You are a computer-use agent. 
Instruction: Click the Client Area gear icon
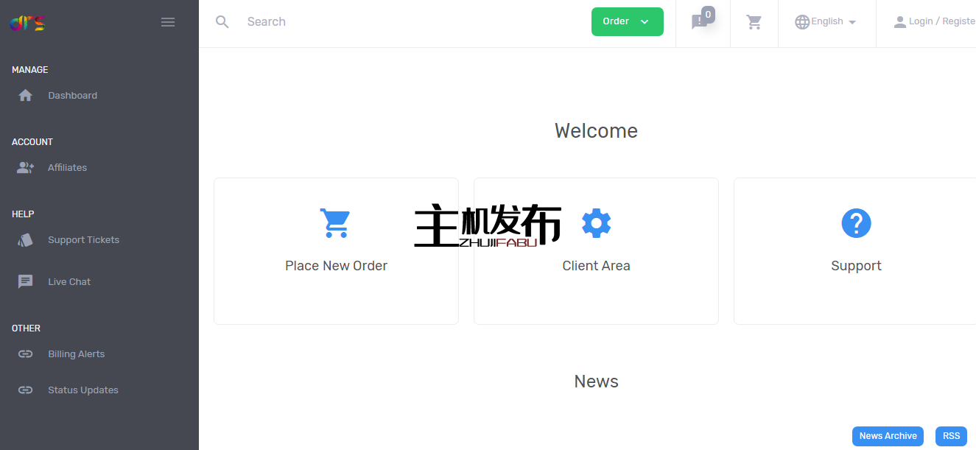pyautogui.click(x=596, y=222)
